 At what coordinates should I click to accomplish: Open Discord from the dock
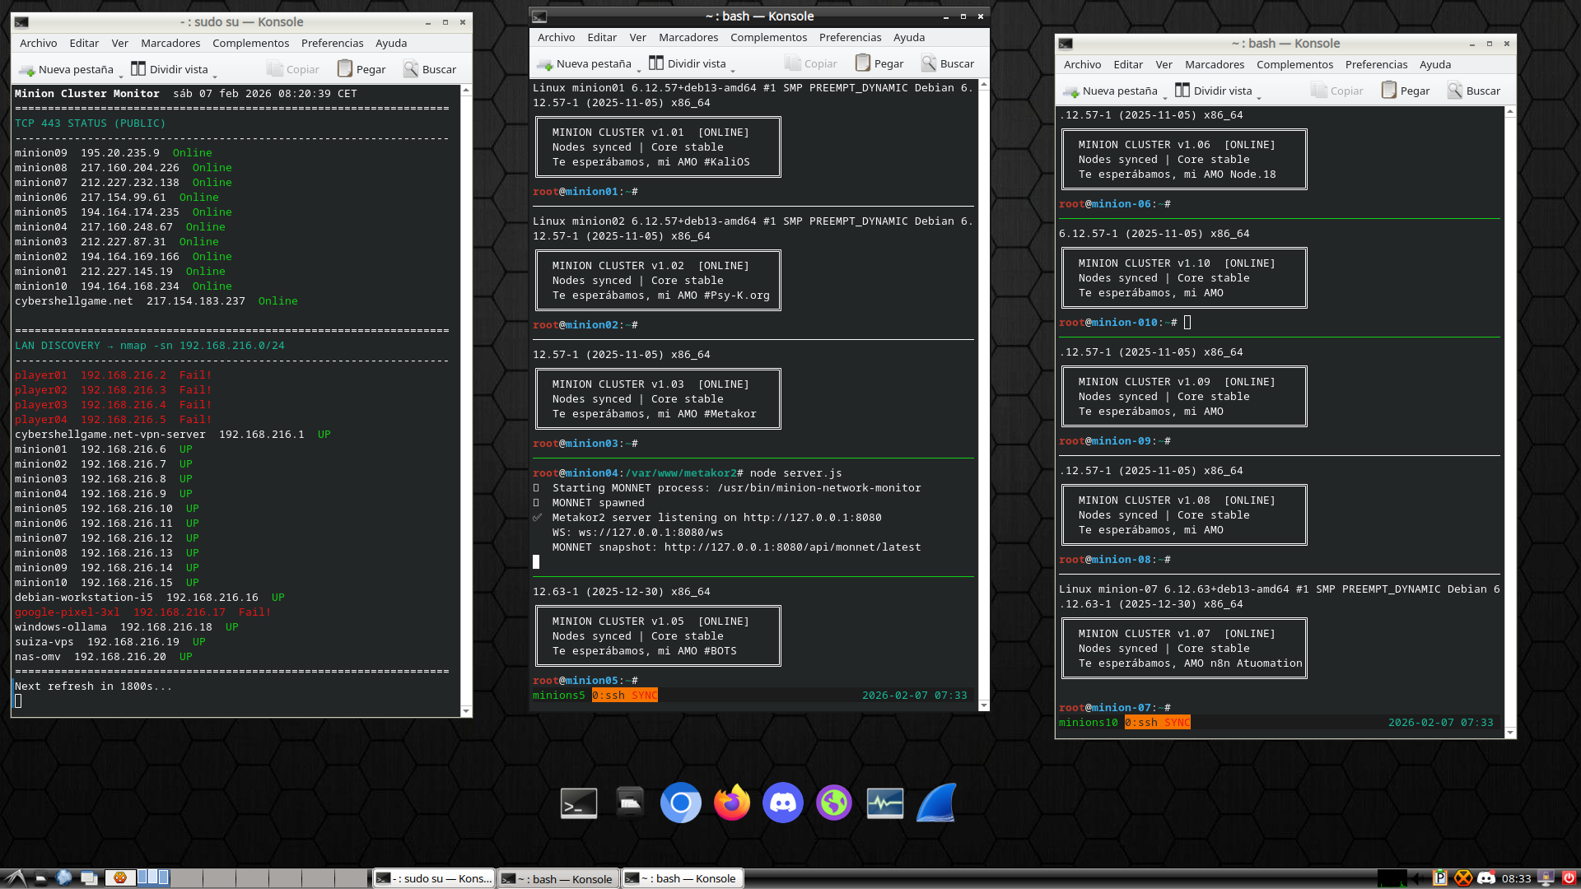782,803
